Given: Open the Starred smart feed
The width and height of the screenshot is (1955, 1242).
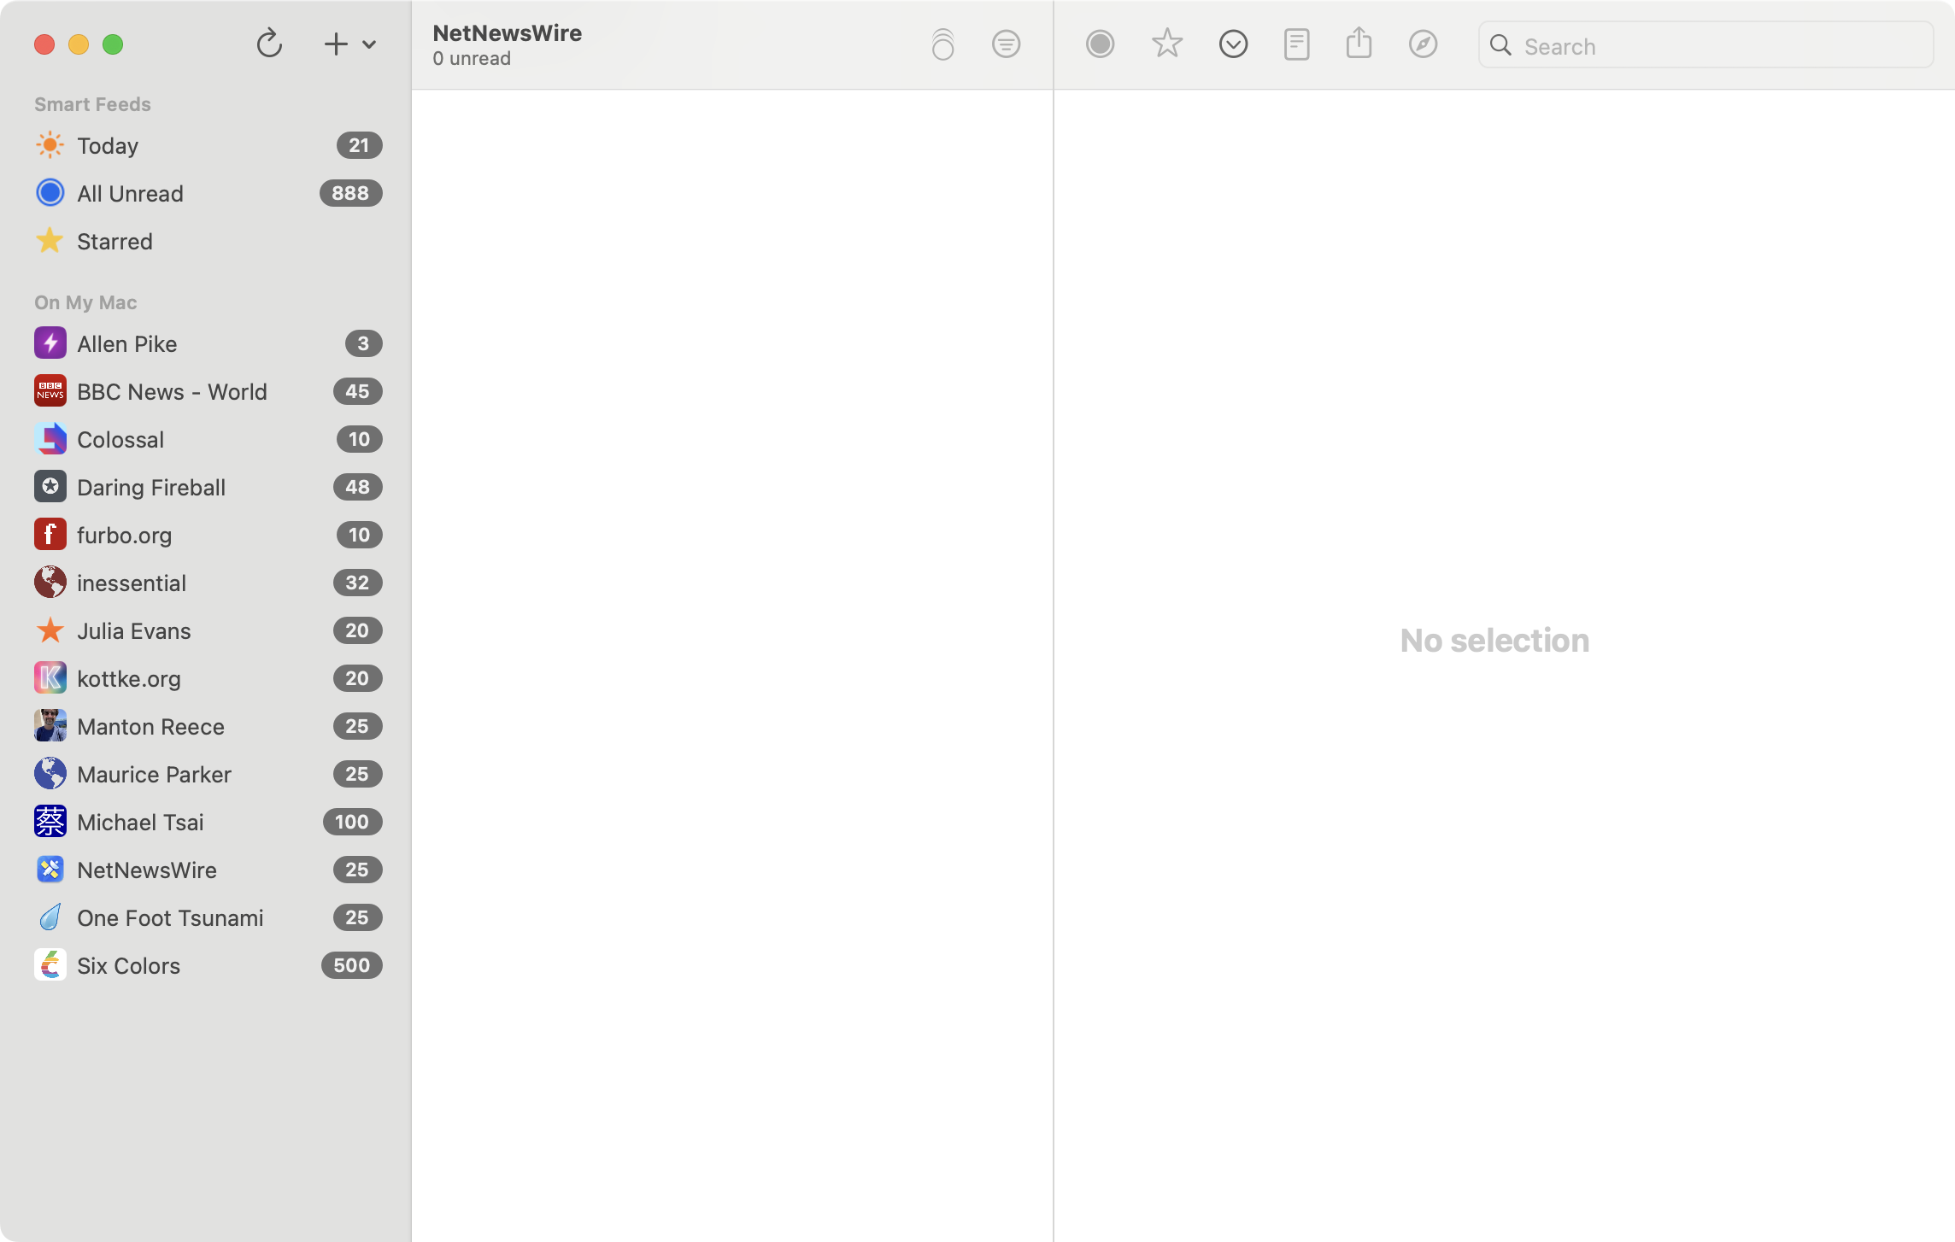Looking at the screenshot, I should coord(114,242).
